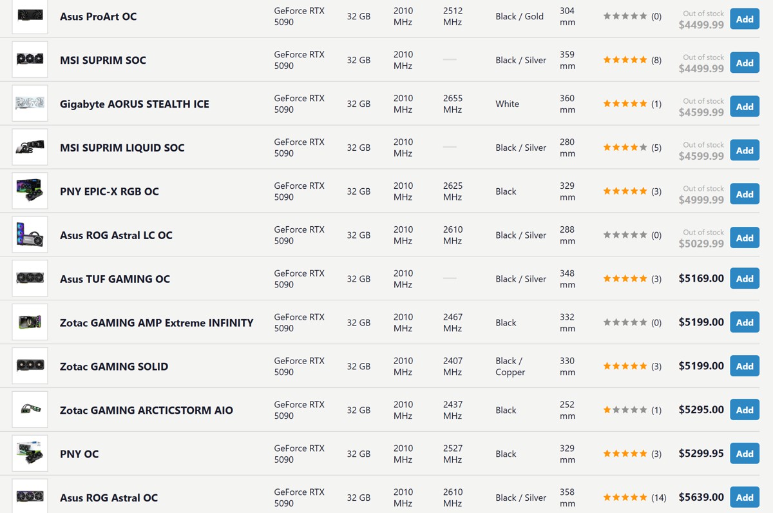
Task: Click the $4999.99 out of stock price
Action: [701, 200]
